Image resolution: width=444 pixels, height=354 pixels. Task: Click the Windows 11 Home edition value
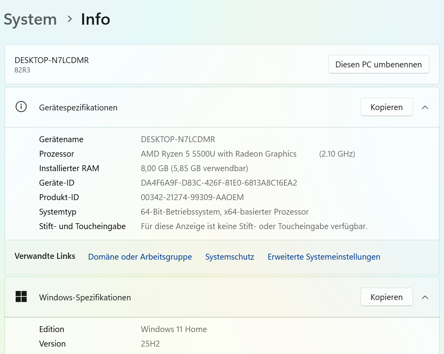point(174,329)
